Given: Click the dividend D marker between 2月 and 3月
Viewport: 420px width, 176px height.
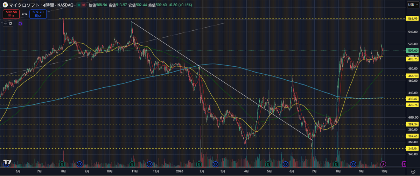Looking at the screenshot, I should (x=216, y=163).
